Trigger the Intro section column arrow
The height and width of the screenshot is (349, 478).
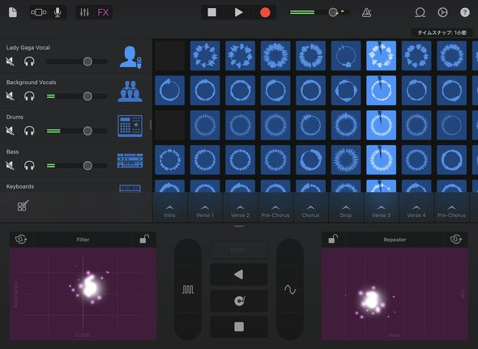pyautogui.click(x=169, y=208)
